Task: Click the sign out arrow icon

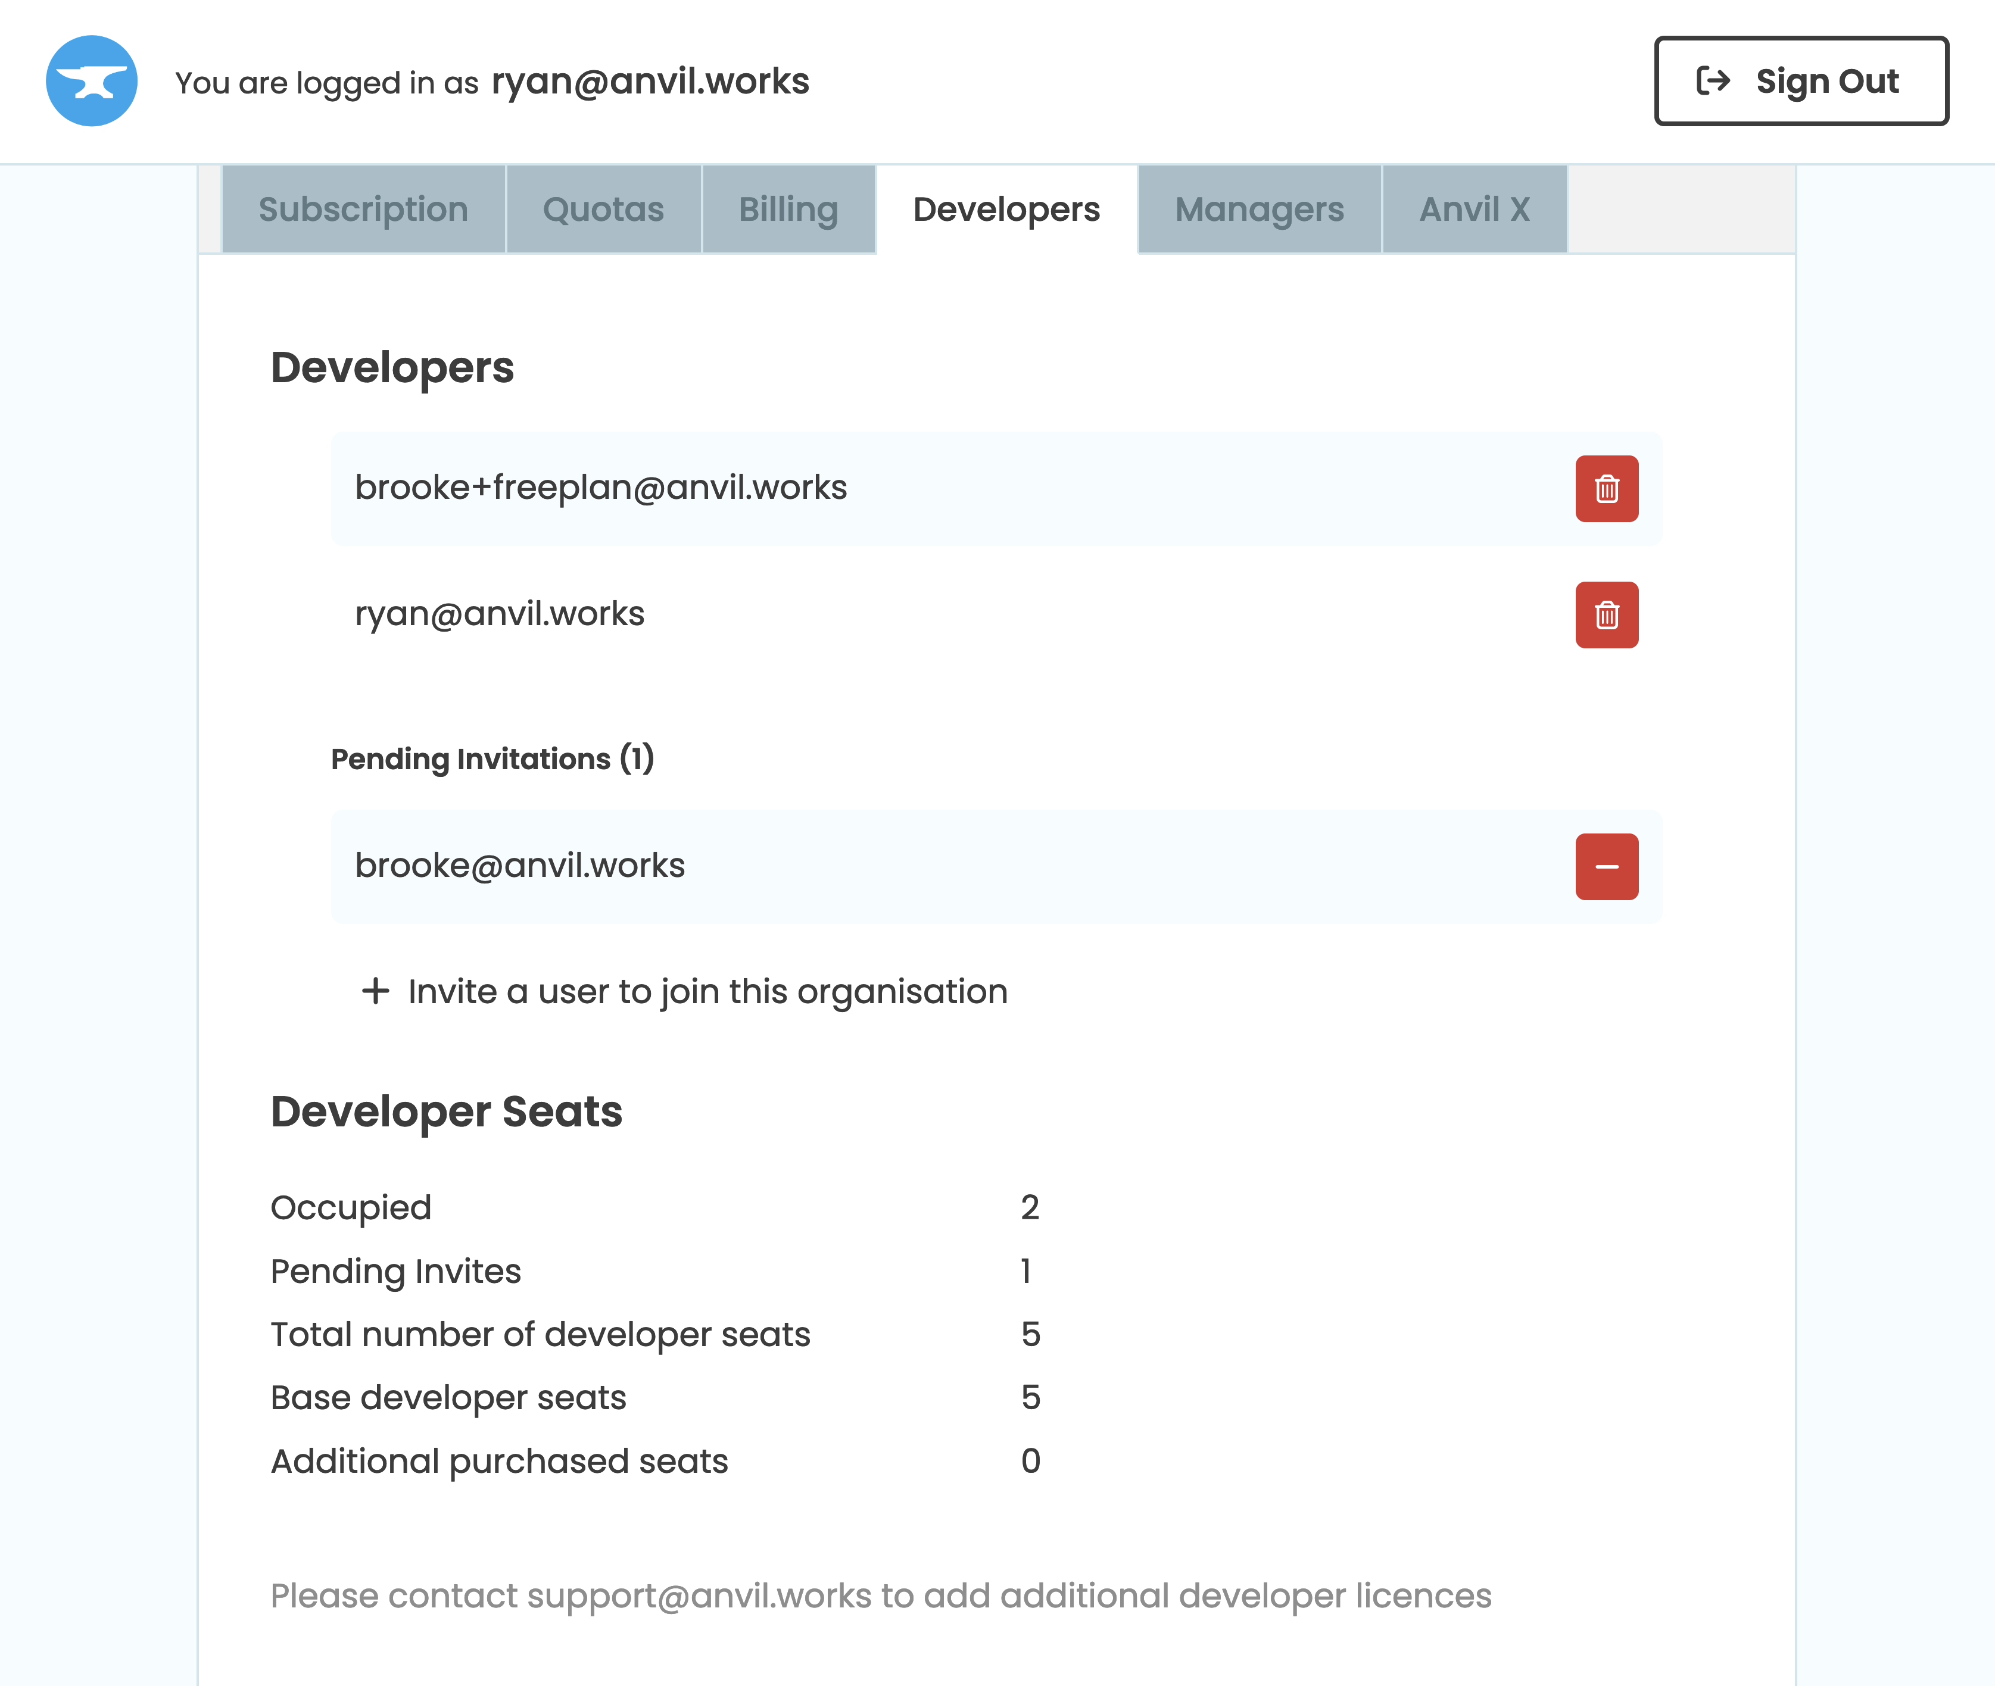Action: tap(1712, 81)
